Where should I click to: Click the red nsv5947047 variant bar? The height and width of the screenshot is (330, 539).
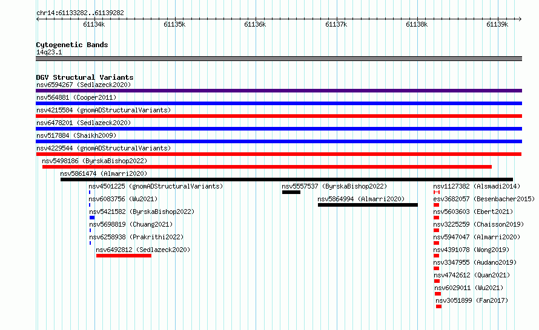pos(436,243)
